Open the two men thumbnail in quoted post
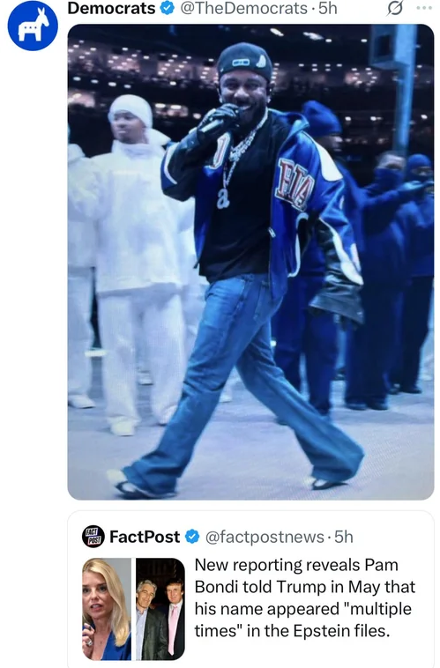Viewport: 440px width, 668px height. point(160,609)
